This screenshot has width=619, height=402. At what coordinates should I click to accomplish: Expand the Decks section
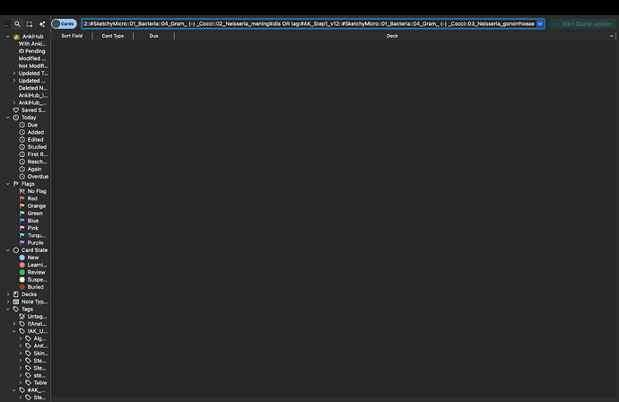[x=7, y=294]
